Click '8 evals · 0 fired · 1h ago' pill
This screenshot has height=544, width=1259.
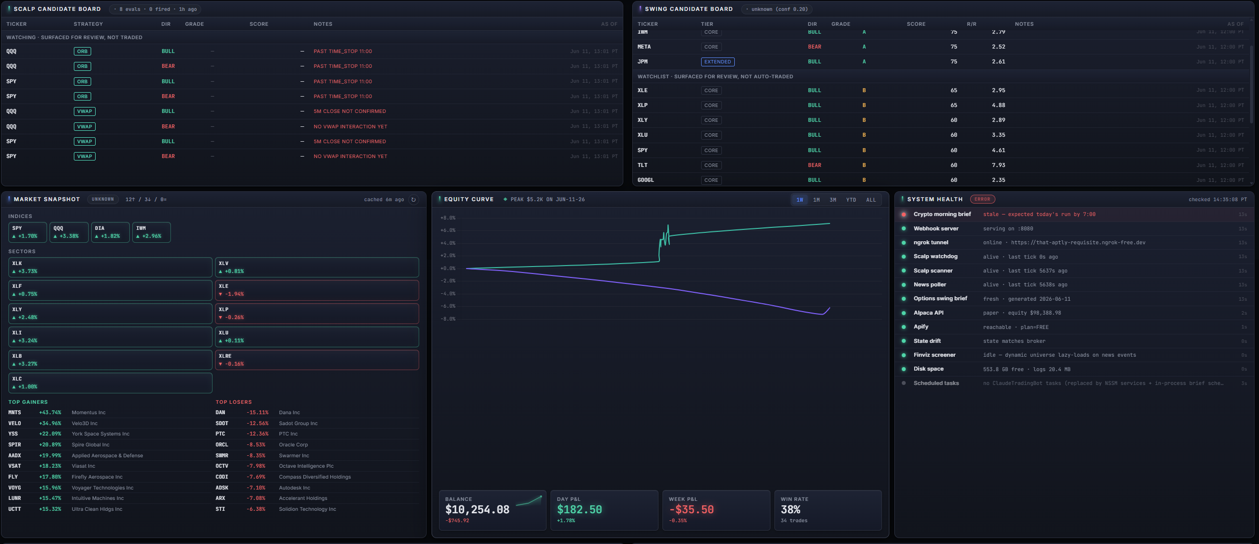pyautogui.click(x=156, y=9)
